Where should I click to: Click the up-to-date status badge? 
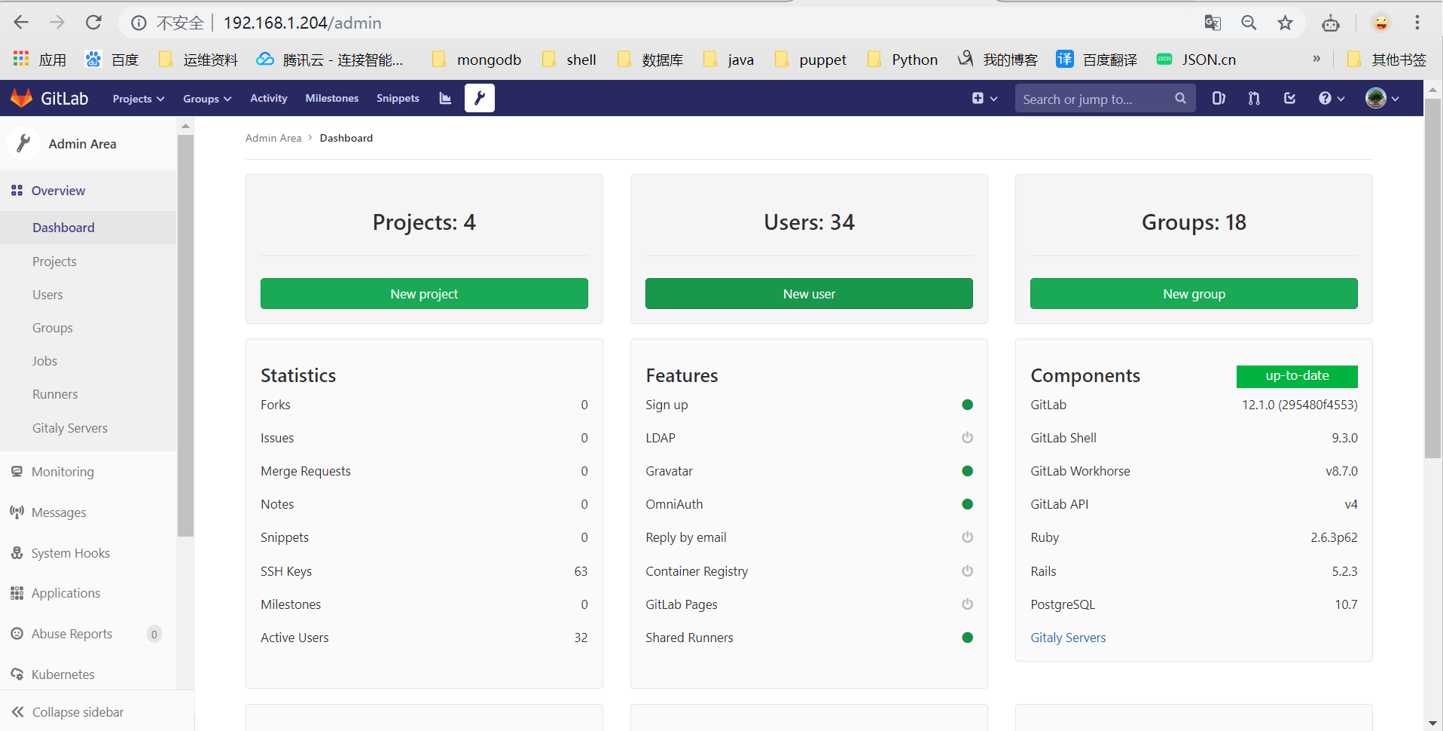pos(1297,376)
